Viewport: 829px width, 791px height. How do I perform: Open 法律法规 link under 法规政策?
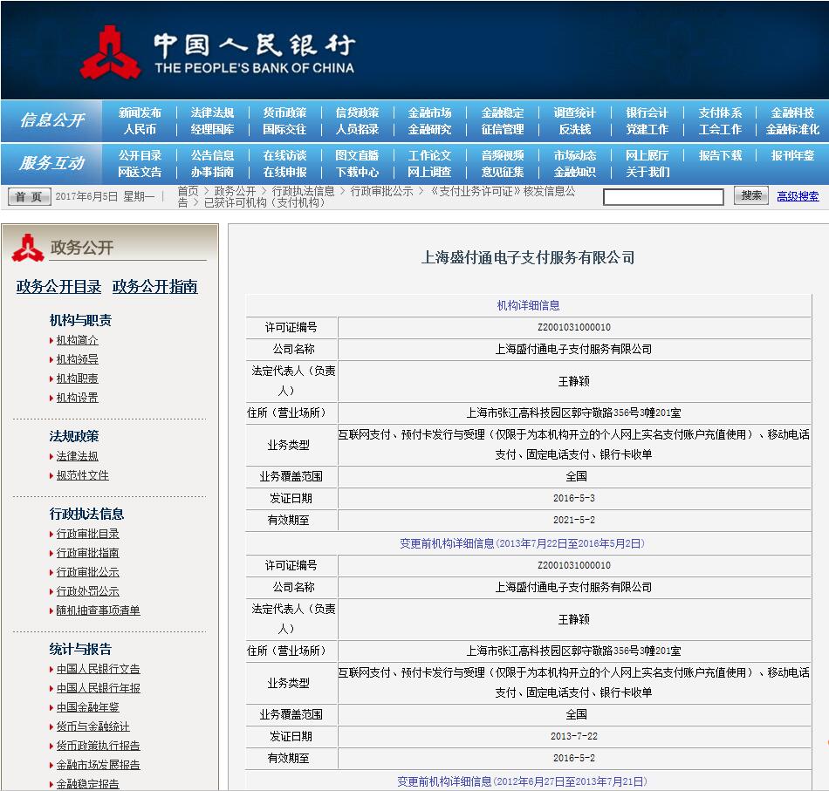(x=77, y=456)
